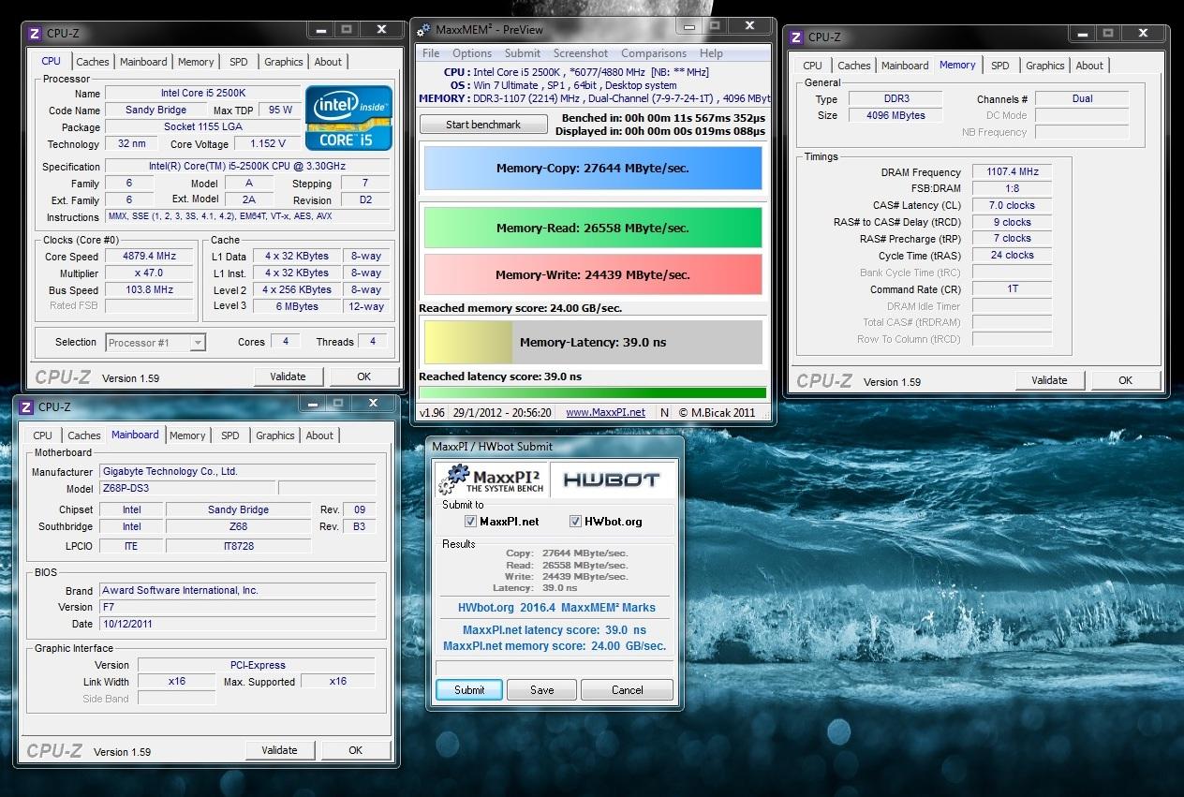The image size is (1184, 797).
Task: Select Memory tab in the bottom-left Mainboard window
Action: pos(187,435)
